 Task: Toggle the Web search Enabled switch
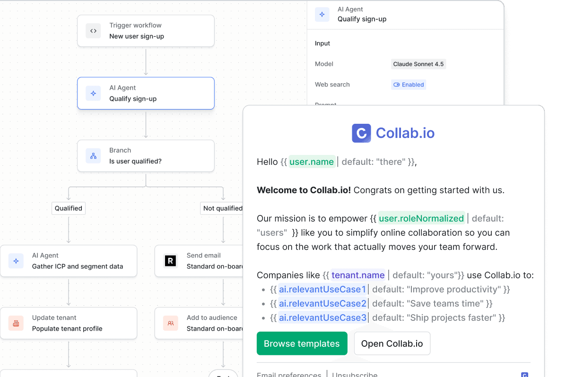coord(409,85)
